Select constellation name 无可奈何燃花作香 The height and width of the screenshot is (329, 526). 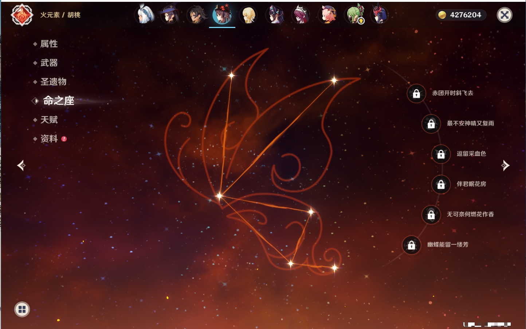coord(470,214)
